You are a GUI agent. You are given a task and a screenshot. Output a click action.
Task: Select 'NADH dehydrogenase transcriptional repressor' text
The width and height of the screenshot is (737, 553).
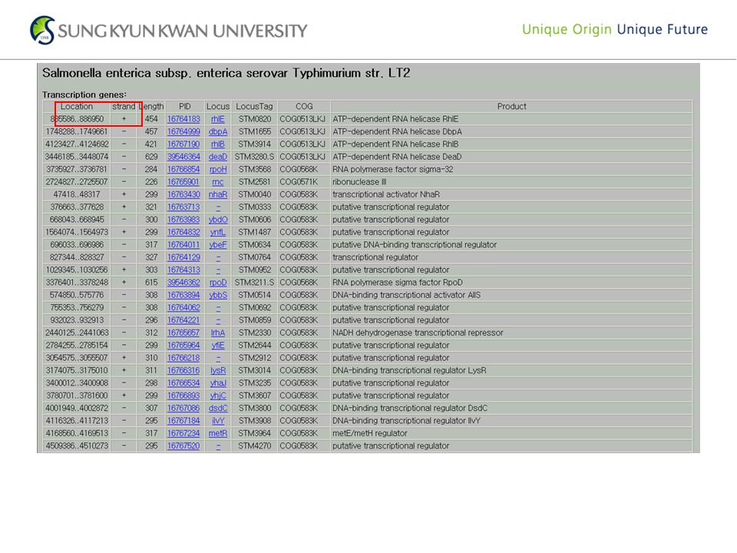(418, 333)
